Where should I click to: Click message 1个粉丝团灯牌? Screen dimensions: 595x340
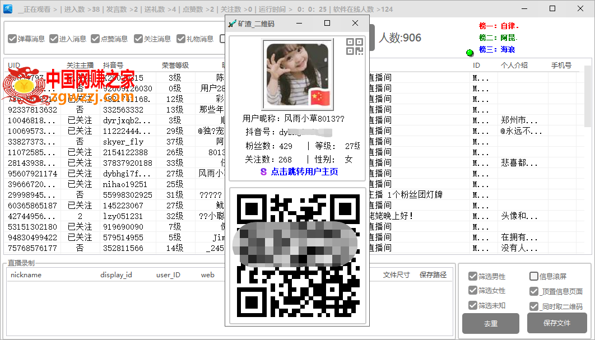pyautogui.click(x=415, y=195)
